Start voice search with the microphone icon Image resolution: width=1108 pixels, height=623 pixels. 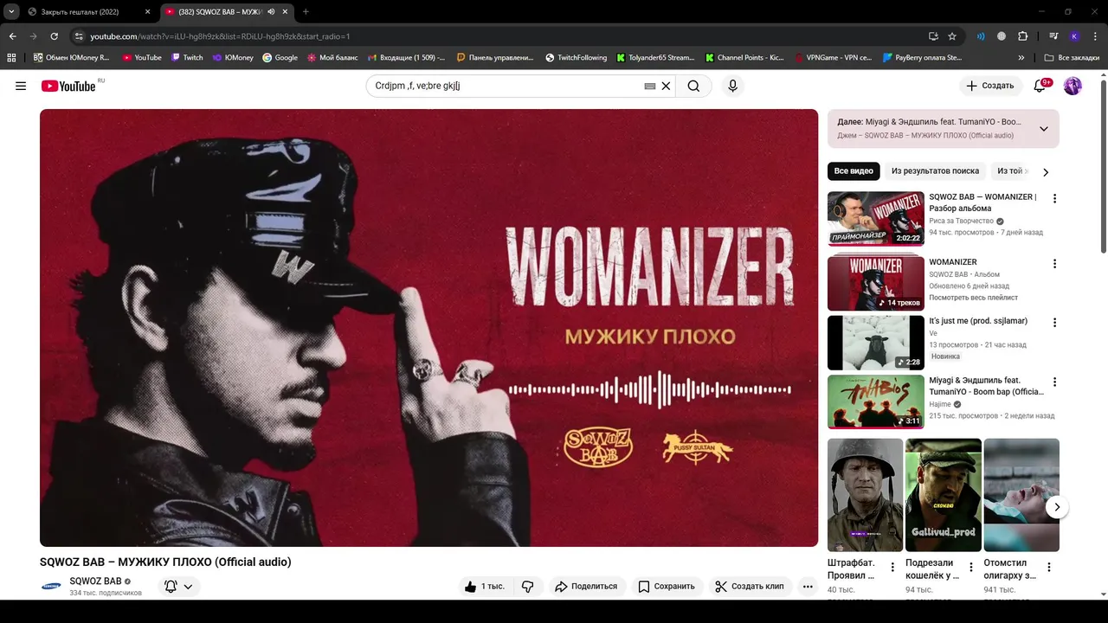pos(732,86)
